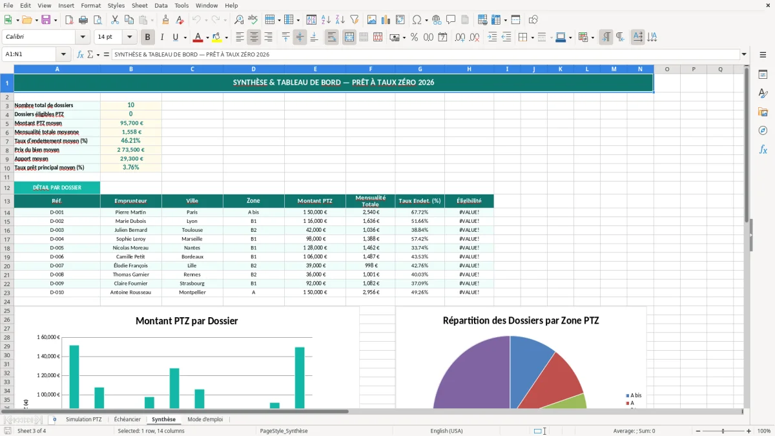Run the spelling check

tap(253, 20)
